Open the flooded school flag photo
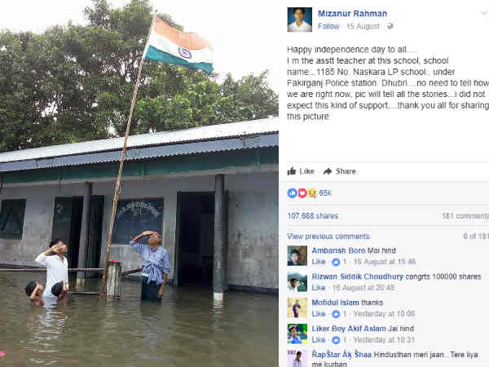Image resolution: width=489 pixels, height=367 pixels. [x=139, y=183]
